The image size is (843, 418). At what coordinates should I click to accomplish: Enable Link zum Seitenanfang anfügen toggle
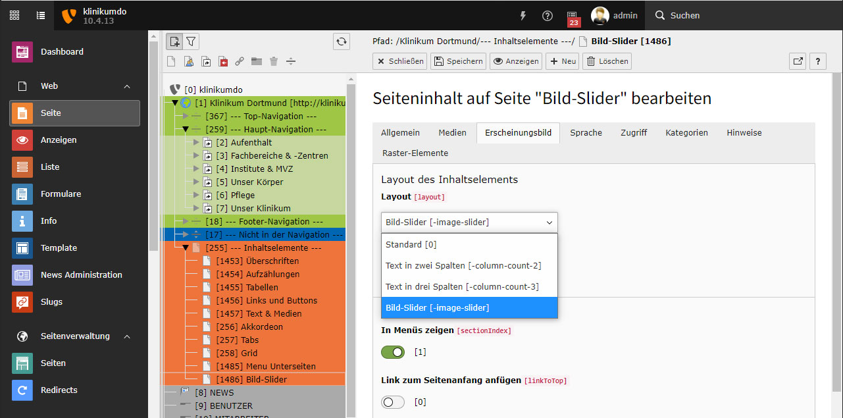click(x=393, y=402)
